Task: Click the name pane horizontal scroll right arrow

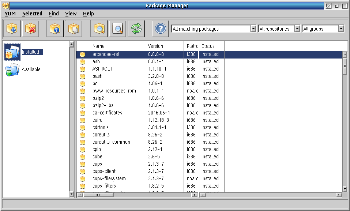Action: tap(195, 195)
